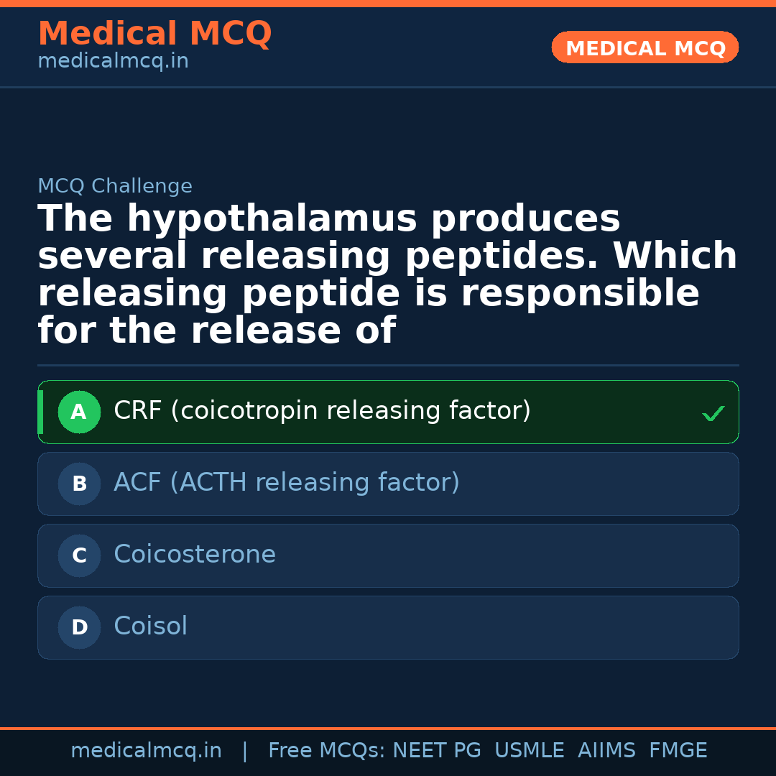776x776 pixels.
Task: Select AIIMS in the footer
Action: click(x=606, y=751)
